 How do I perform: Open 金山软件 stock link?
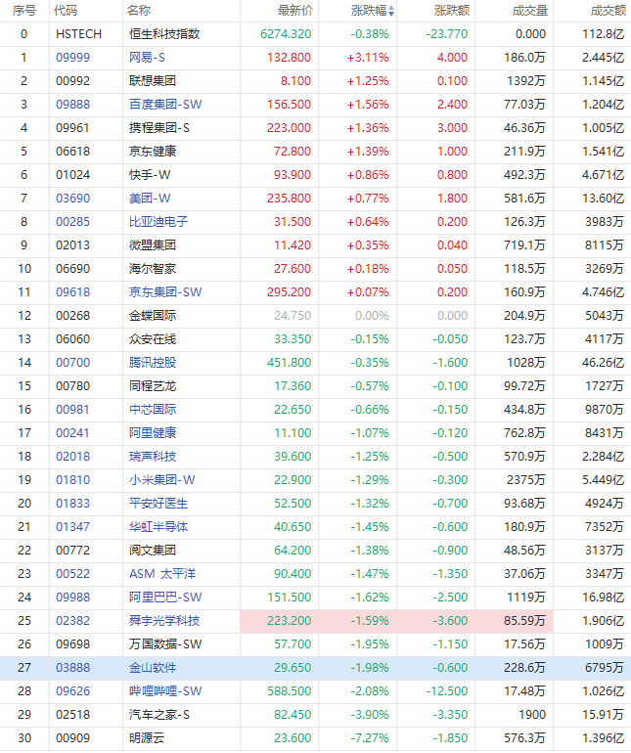tap(153, 668)
